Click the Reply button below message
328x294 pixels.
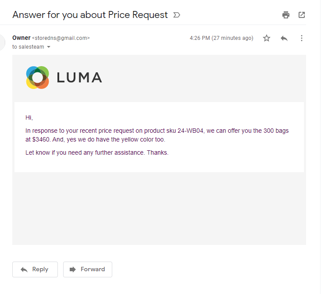(35, 269)
